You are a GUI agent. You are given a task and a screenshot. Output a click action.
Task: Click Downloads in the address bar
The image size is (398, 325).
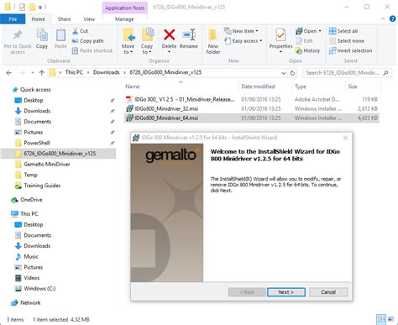[107, 72]
